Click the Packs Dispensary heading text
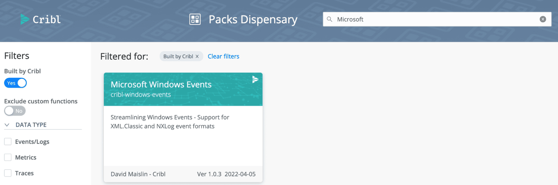The width and height of the screenshot is (558, 185). click(253, 20)
